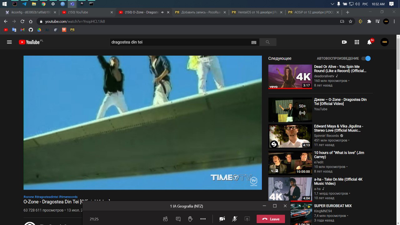Open the #ozone hashtag link
Screen dimensions: 400x225
tap(29, 197)
